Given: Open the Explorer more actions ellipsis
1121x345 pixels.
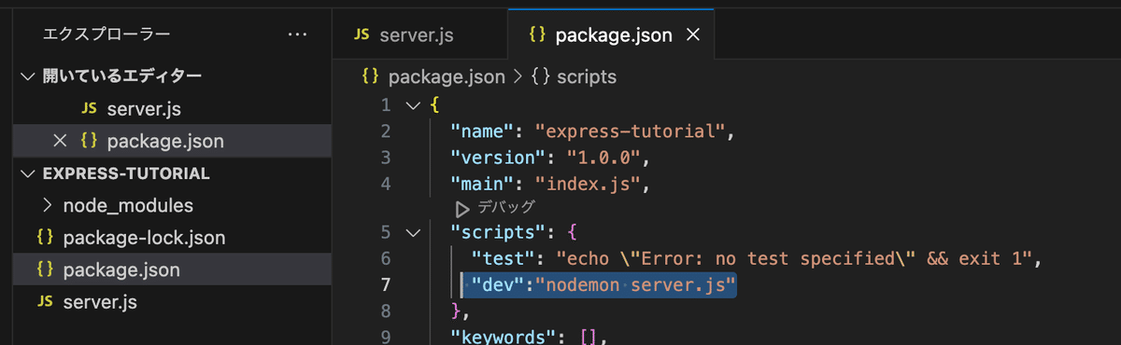Looking at the screenshot, I should (297, 34).
